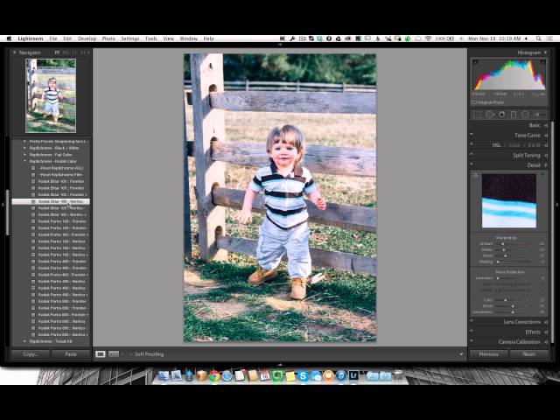
Task: Expand the Basic panel
Action: coord(546,125)
